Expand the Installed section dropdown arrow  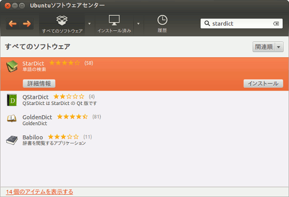point(138,23)
